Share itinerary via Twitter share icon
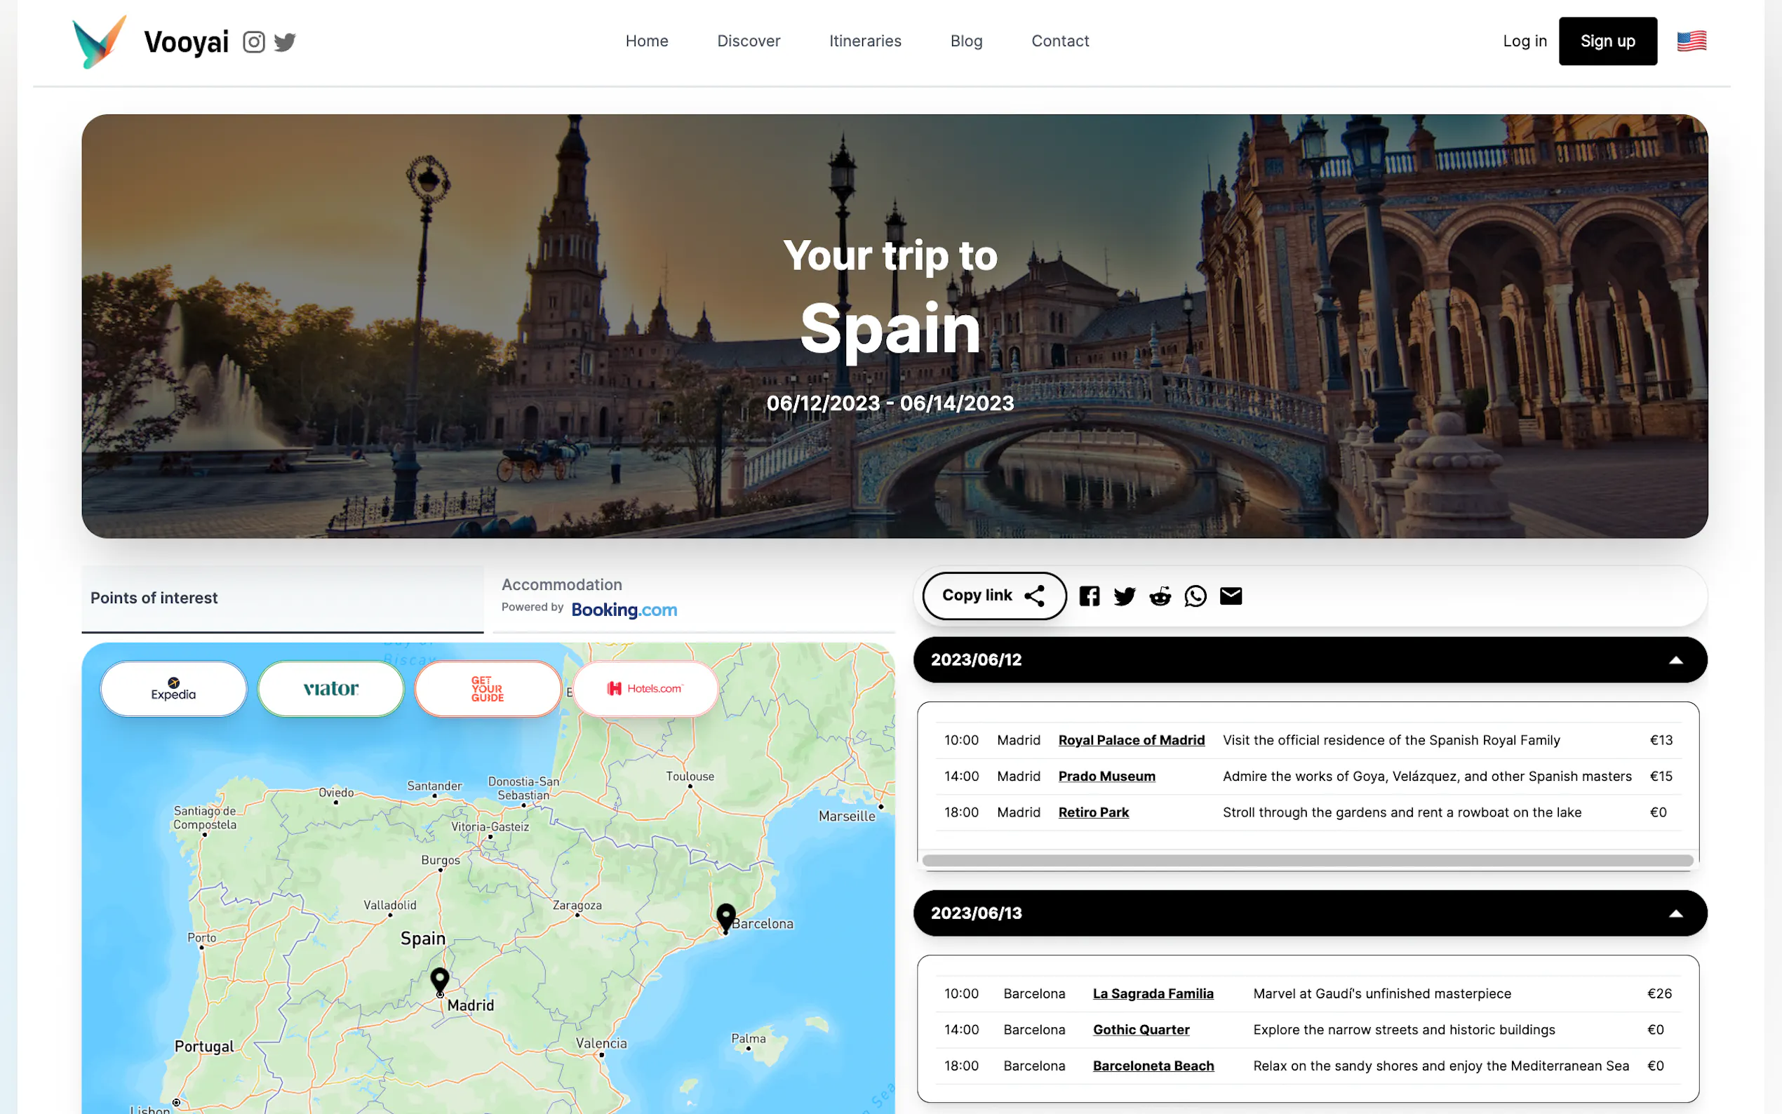 (1124, 596)
